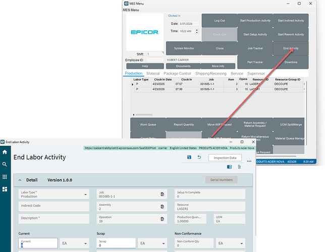Open the Documents button
325x252 pixels.
point(183,66)
